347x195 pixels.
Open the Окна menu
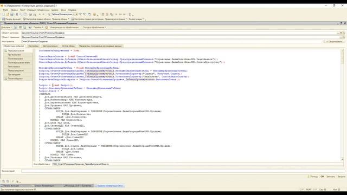point(63,10)
